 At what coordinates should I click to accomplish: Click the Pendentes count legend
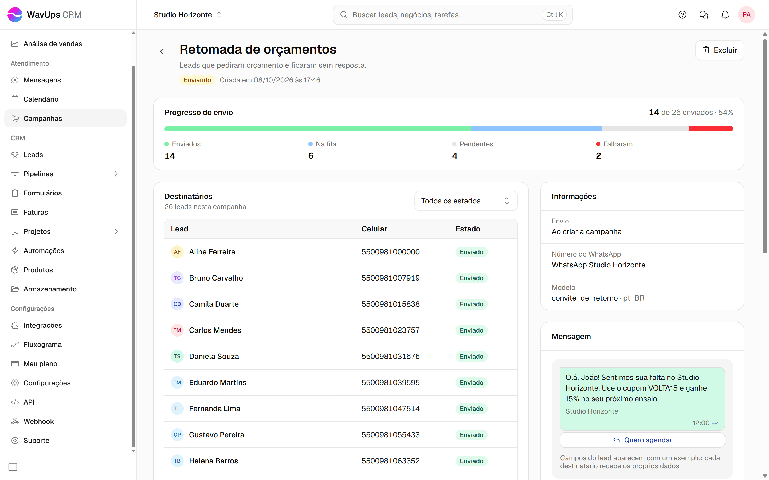click(x=472, y=150)
